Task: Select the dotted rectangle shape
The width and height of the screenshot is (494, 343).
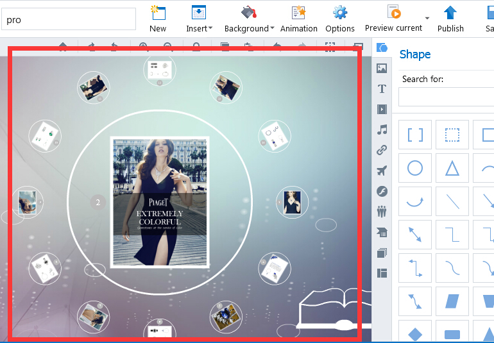Action: (x=452, y=135)
